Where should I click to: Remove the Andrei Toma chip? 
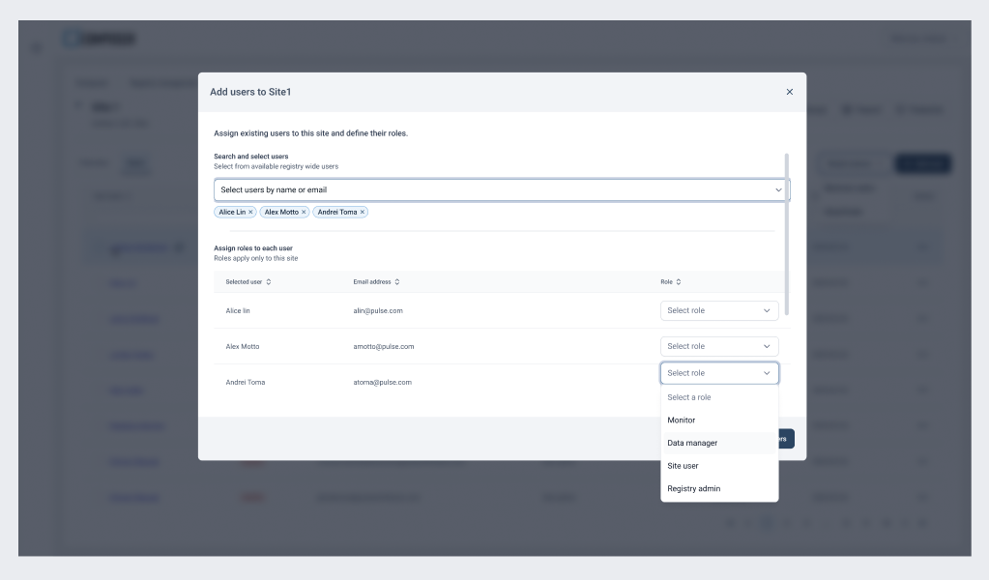pyautogui.click(x=362, y=212)
